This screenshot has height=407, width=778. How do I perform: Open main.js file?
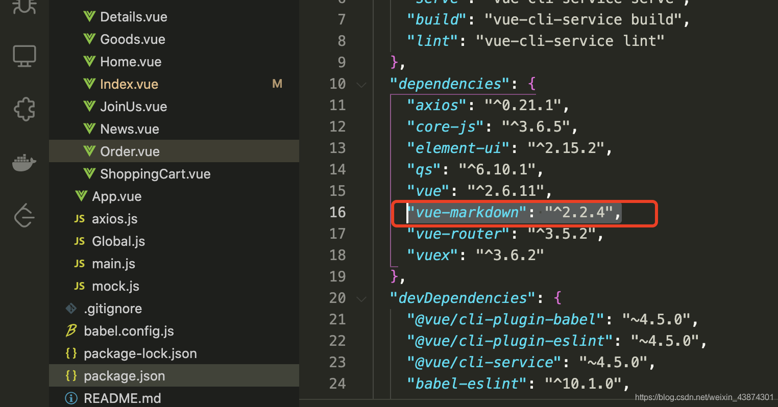(113, 264)
